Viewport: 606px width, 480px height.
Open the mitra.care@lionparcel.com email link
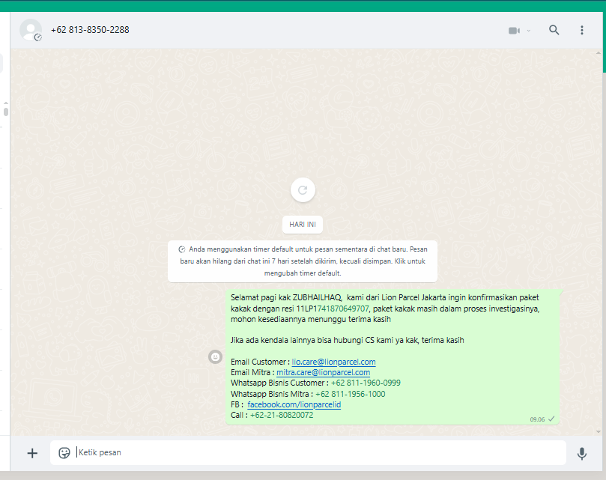click(323, 372)
